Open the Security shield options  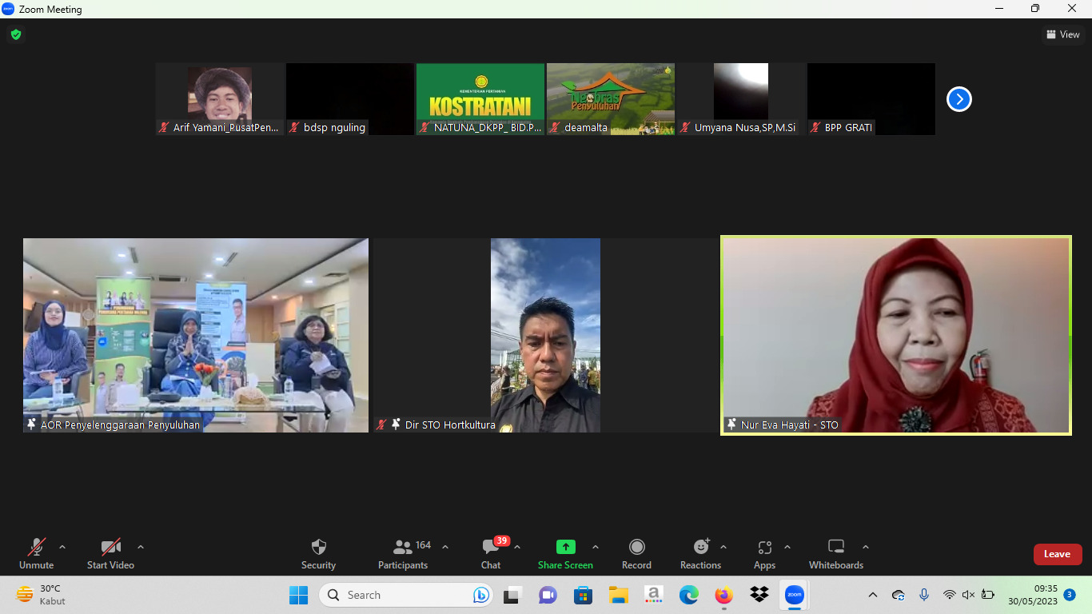318,554
